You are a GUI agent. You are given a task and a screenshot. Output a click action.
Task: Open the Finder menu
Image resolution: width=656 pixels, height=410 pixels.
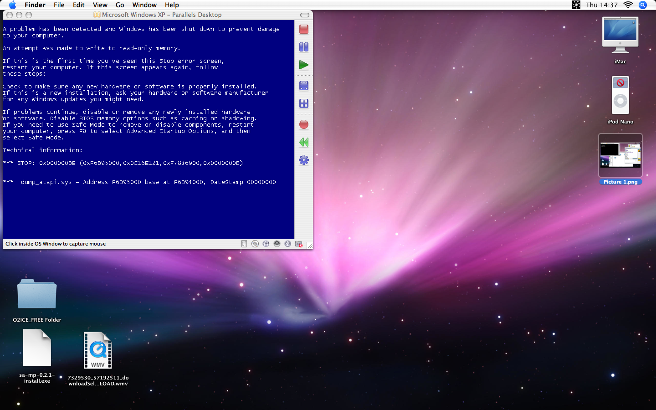(35, 5)
